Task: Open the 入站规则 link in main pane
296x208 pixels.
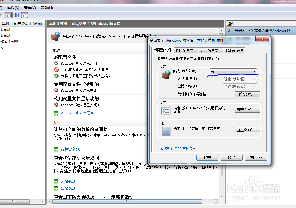Action: [x=68, y=181]
